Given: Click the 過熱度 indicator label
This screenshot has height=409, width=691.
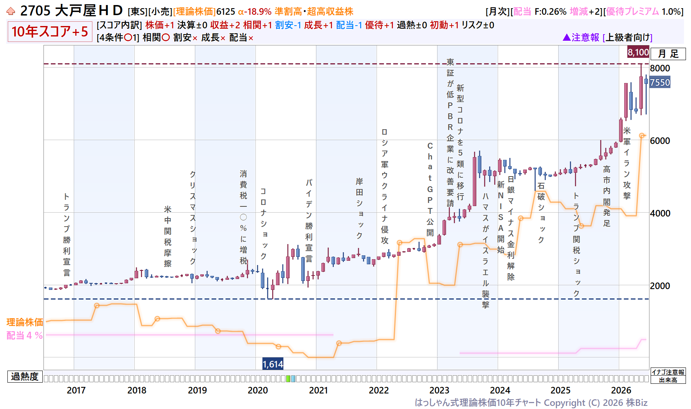Looking at the screenshot, I should click(25, 376).
